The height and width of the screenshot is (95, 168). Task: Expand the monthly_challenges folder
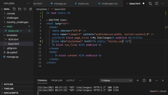[18, 22]
